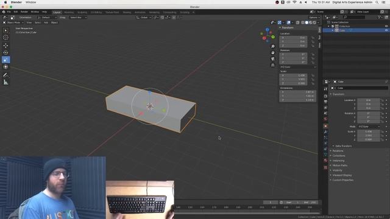Open the Render menu
The height and width of the screenshot is (219, 390).
[x=24, y=12]
